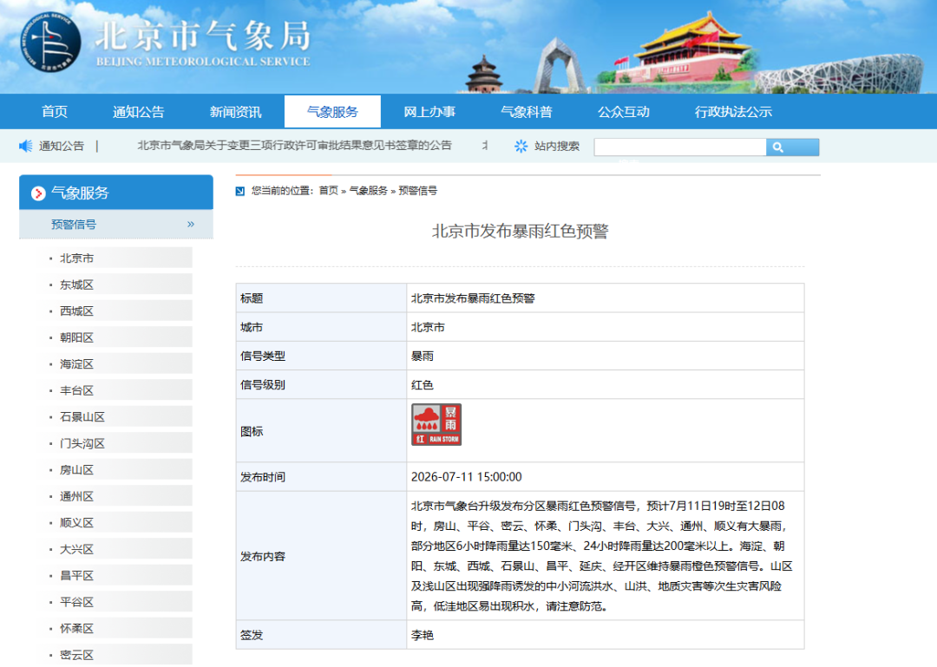Click the 信号类型 row label
The image size is (937, 667).
tap(263, 356)
